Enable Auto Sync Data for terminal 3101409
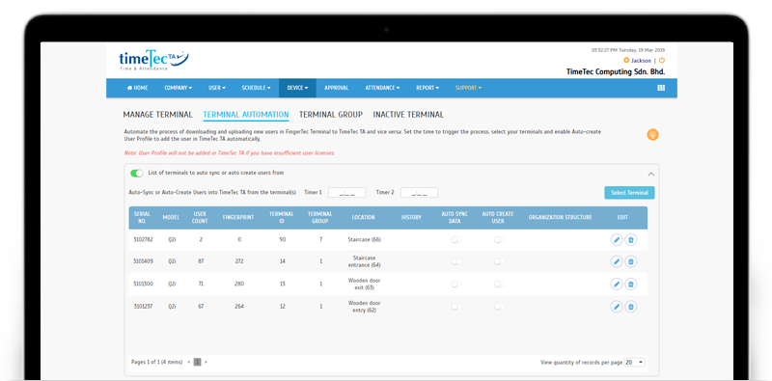Viewport: 772px width, 381px height. 456,261
